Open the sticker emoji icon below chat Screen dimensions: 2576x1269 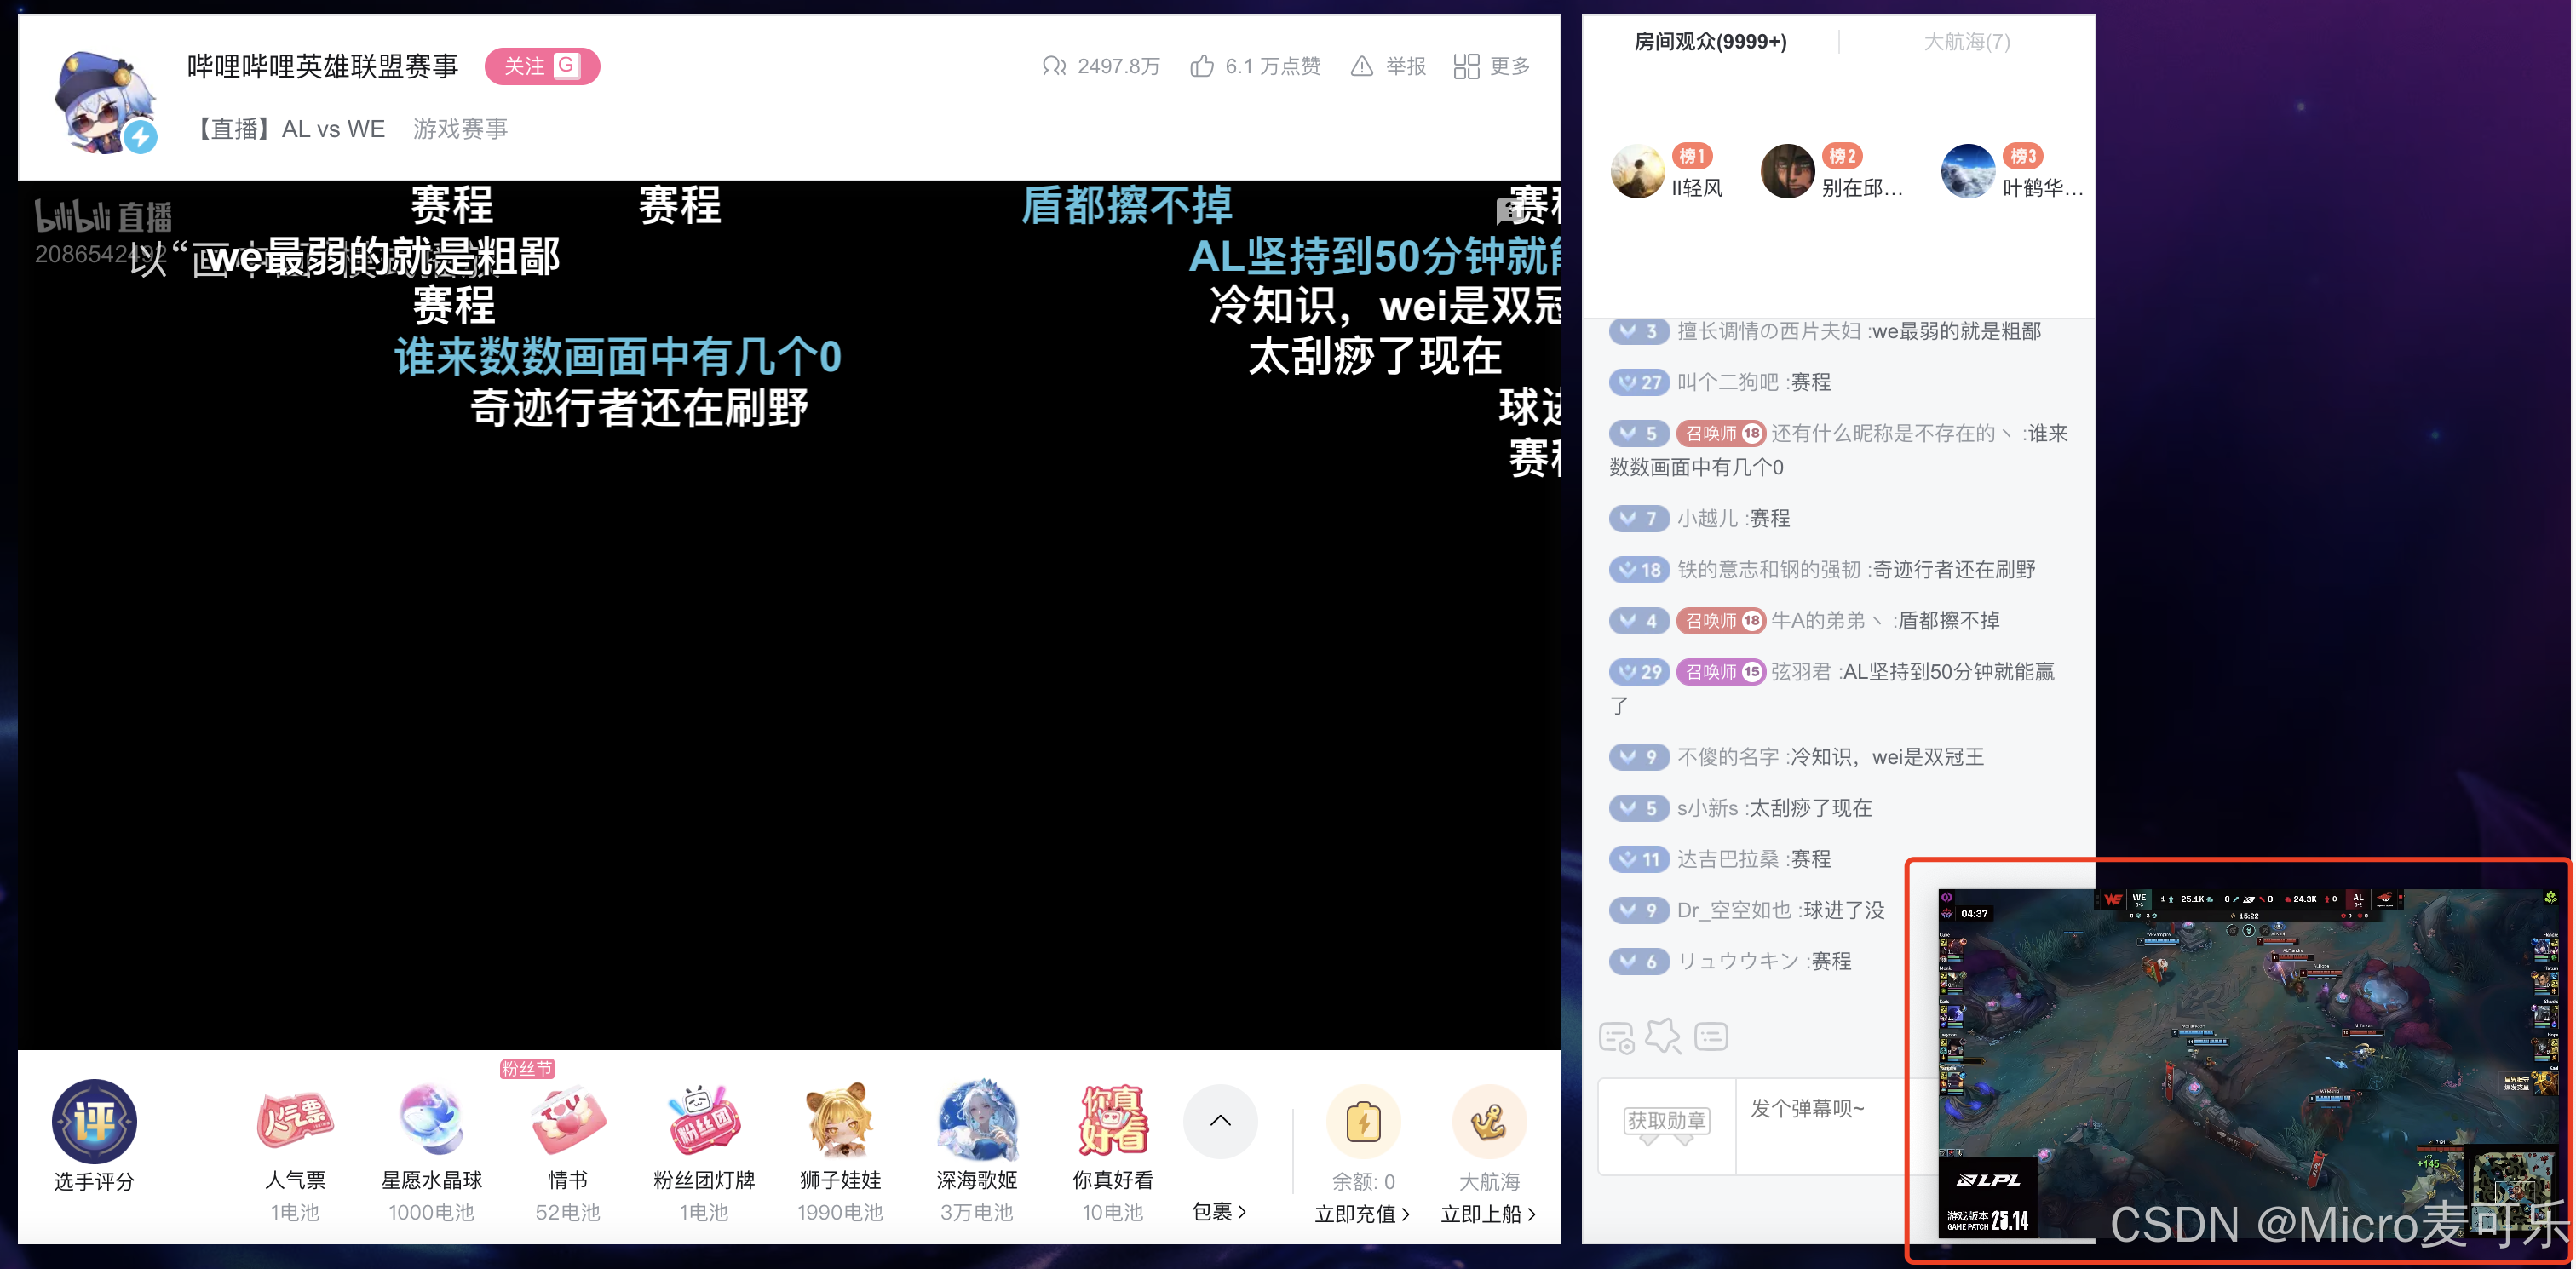tap(1663, 1036)
